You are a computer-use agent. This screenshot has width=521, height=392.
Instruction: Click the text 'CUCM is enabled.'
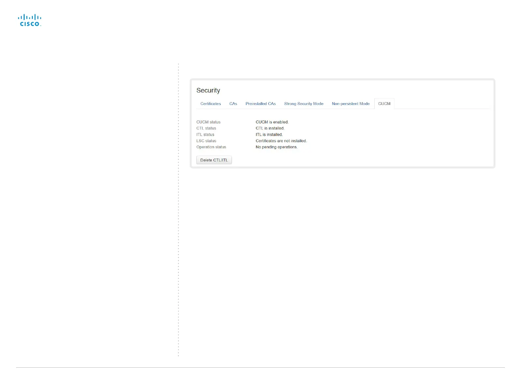point(272,122)
